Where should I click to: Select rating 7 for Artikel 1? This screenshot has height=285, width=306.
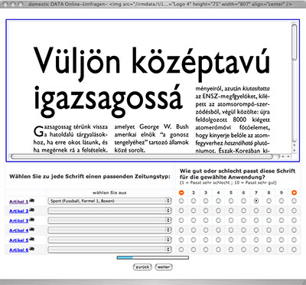coord(256,201)
